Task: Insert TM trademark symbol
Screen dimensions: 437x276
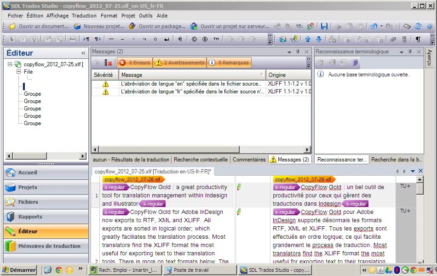Action: click(216, 39)
